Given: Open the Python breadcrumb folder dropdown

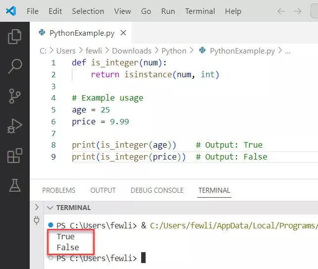Looking at the screenshot, I should (174, 51).
